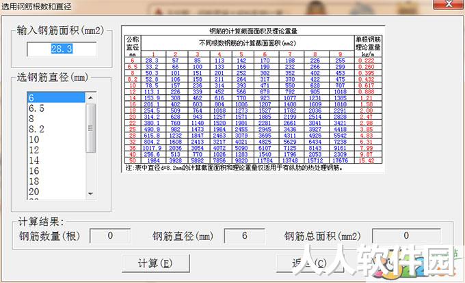Click the diameter list scroll up arrow
This screenshot has height=283, width=465.
tap(91, 98)
